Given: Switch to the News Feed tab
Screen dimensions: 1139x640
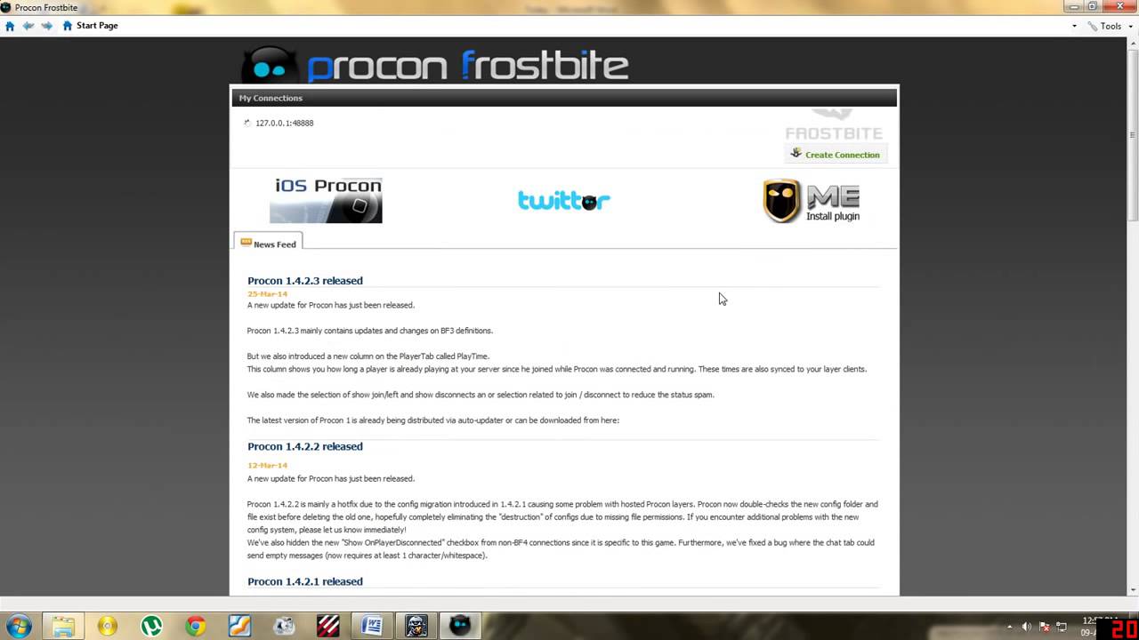Looking at the screenshot, I should [268, 243].
